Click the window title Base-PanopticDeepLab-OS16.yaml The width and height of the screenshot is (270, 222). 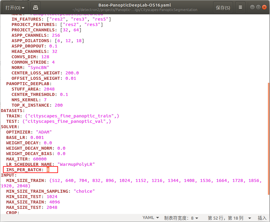pyautogui.click(x=135, y=5)
